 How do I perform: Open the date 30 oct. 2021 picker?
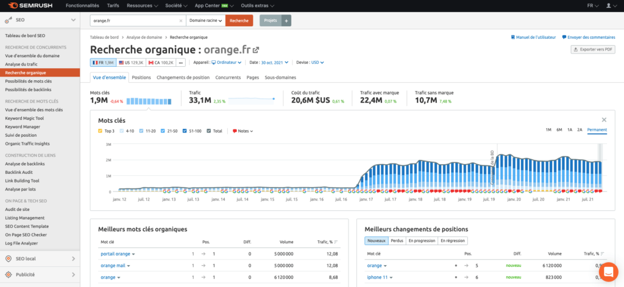point(275,62)
